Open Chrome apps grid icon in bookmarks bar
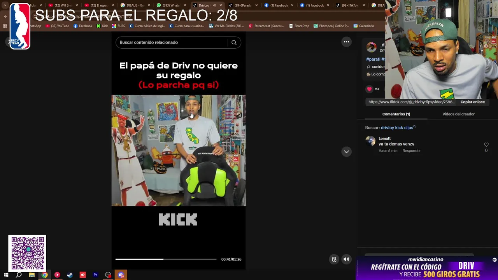This screenshot has height=280, width=498. [x=5, y=26]
